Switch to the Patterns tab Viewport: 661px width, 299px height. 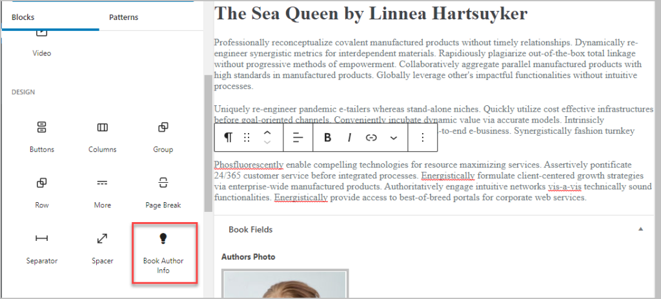[x=123, y=17]
